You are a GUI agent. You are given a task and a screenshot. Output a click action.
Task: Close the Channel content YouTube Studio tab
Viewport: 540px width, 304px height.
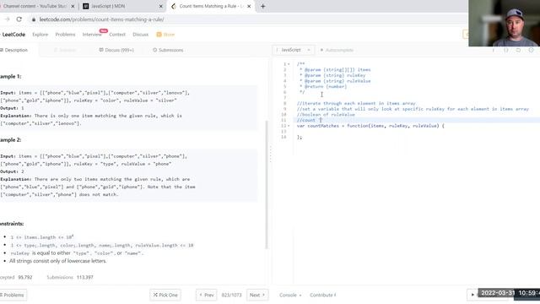[x=73, y=6]
